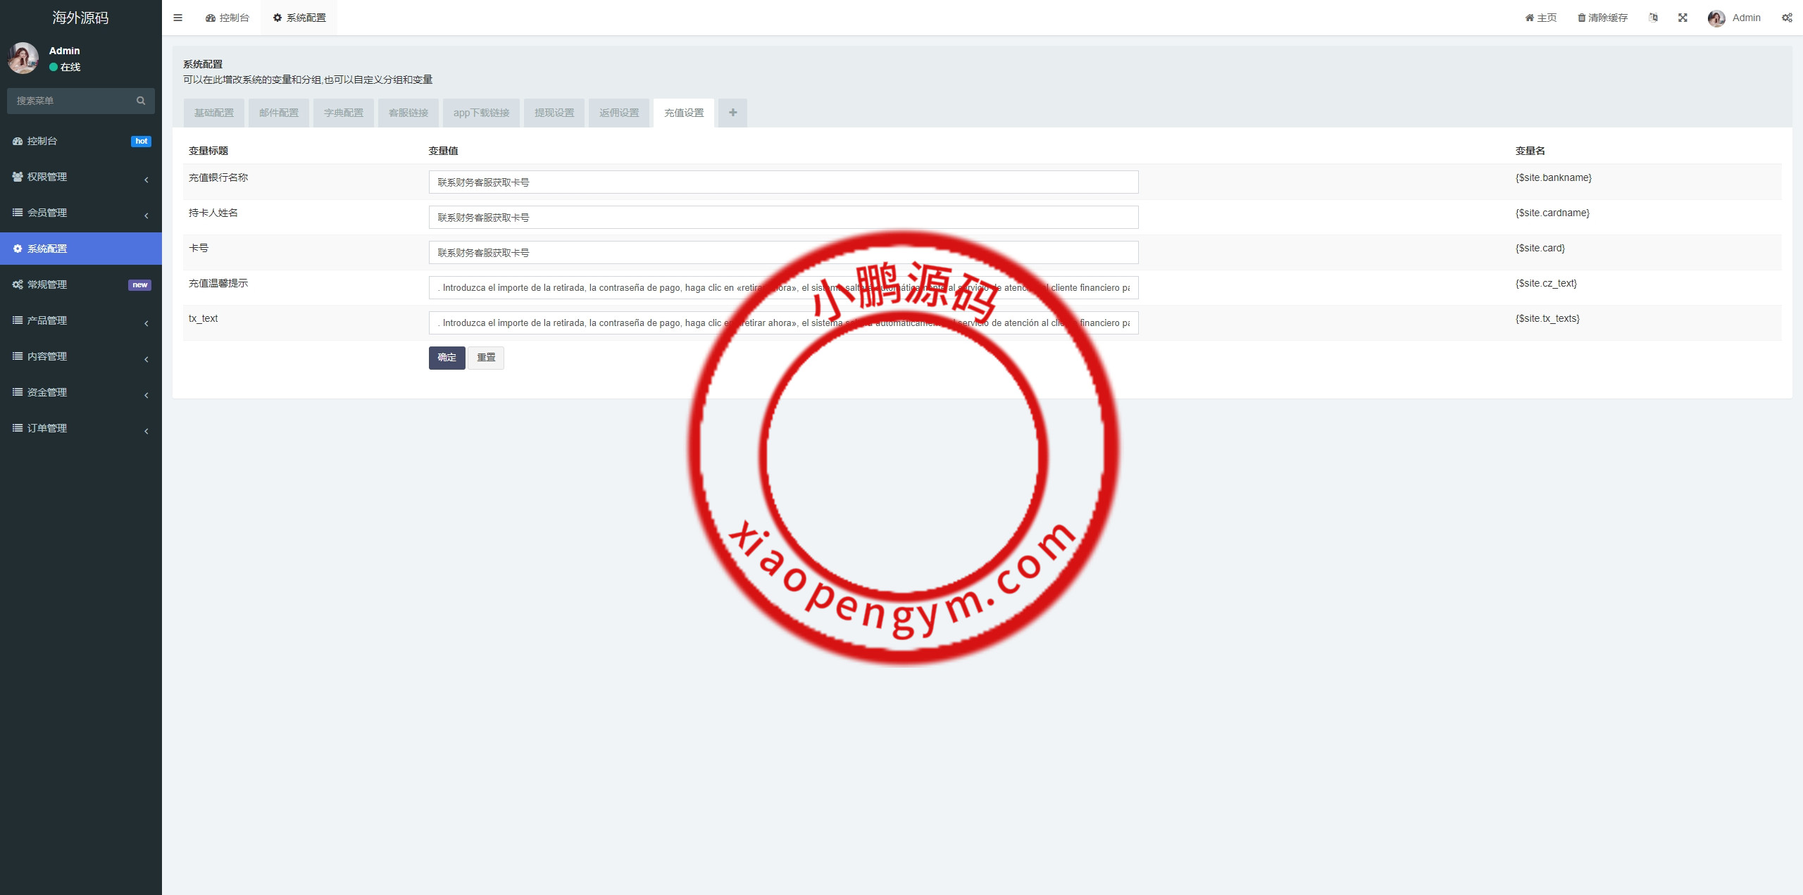Toggle fullscreen with the expand icon
1803x895 pixels.
pyautogui.click(x=1683, y=18)
